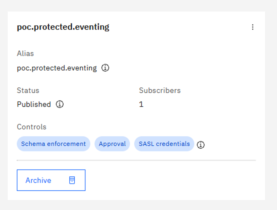277x210 pixels.
Task: Click the info icon next to Published
Action: (x=60, y=104)
